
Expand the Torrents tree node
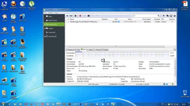click(45, 24)
